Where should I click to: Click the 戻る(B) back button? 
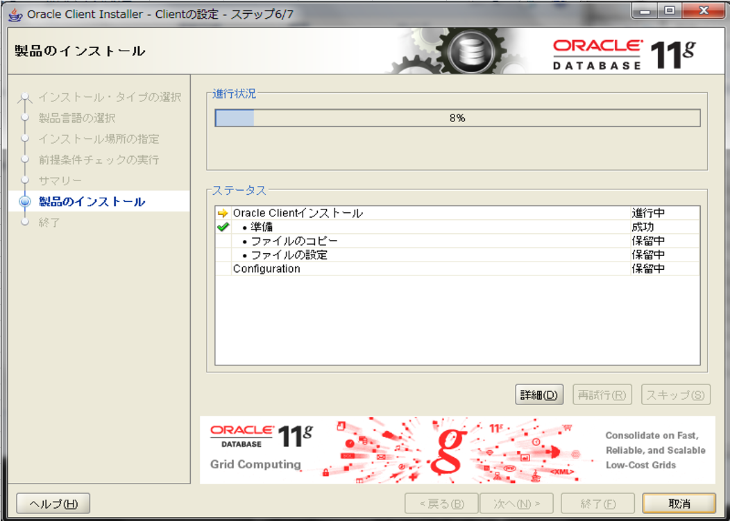coord(441,503)
